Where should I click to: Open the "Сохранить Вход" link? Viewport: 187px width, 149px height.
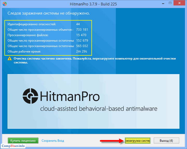(53, 141)
